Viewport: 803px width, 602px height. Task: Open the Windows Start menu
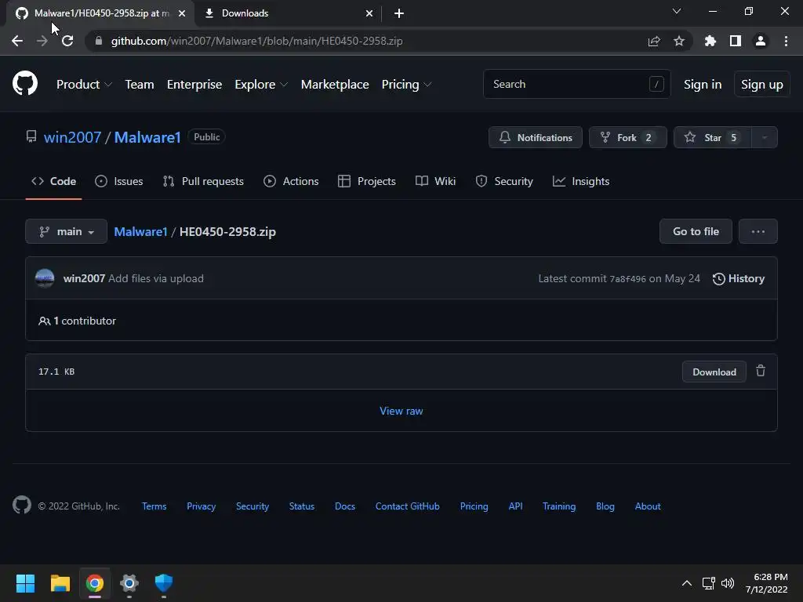(x=25, y=583)
